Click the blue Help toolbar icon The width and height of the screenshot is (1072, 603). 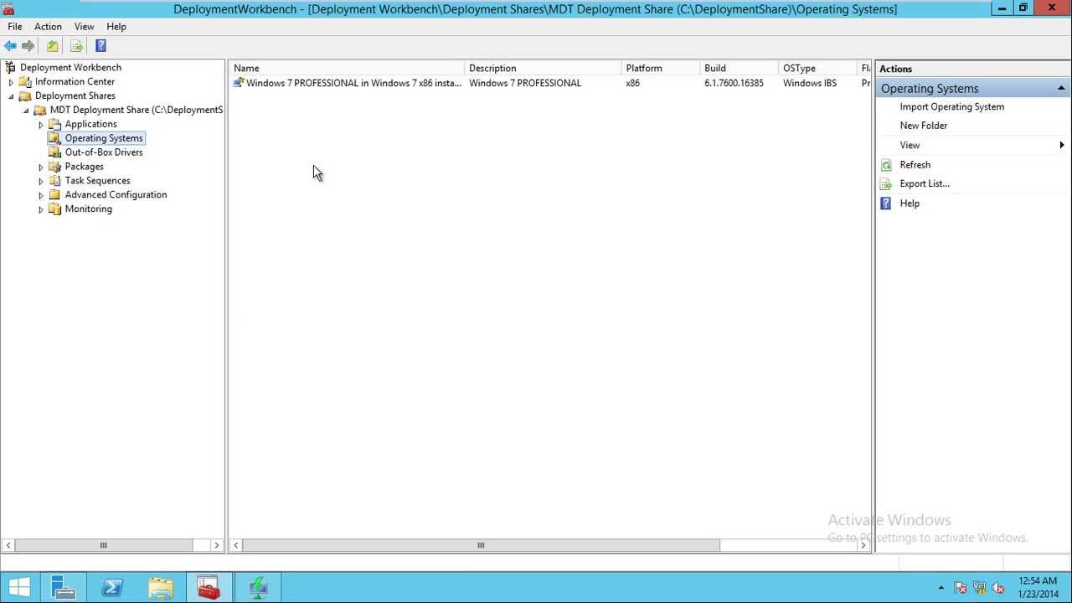tap(100, 46)
